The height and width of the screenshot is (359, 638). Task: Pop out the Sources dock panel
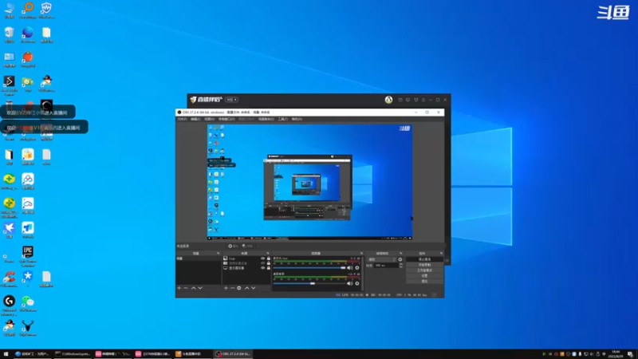click(x=268, y=253)
